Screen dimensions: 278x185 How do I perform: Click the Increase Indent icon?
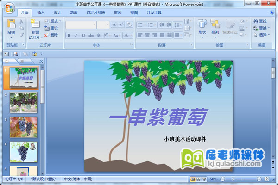[169, 25]
